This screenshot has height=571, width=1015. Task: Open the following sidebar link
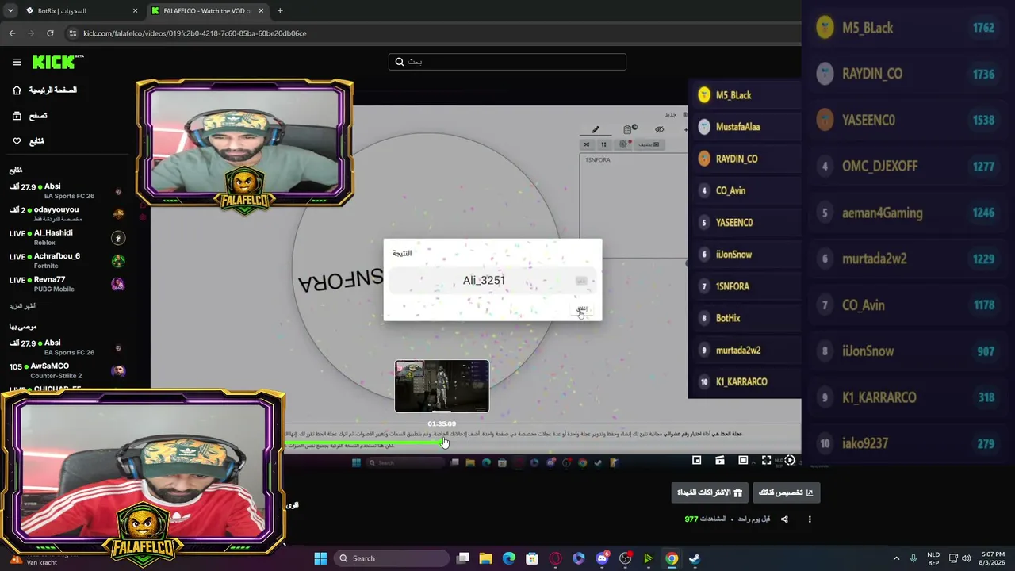coord(36,141)
